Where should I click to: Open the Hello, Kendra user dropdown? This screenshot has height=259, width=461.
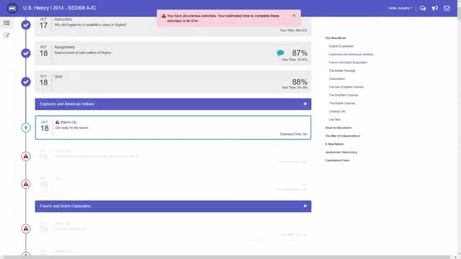tap(400, 8)
